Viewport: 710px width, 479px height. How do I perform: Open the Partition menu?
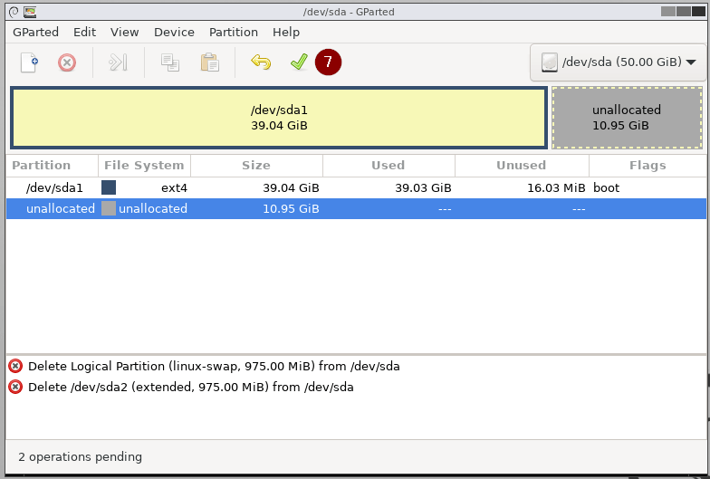click(234, 33)
